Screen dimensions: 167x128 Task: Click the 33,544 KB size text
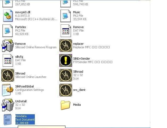coord(80,19)
